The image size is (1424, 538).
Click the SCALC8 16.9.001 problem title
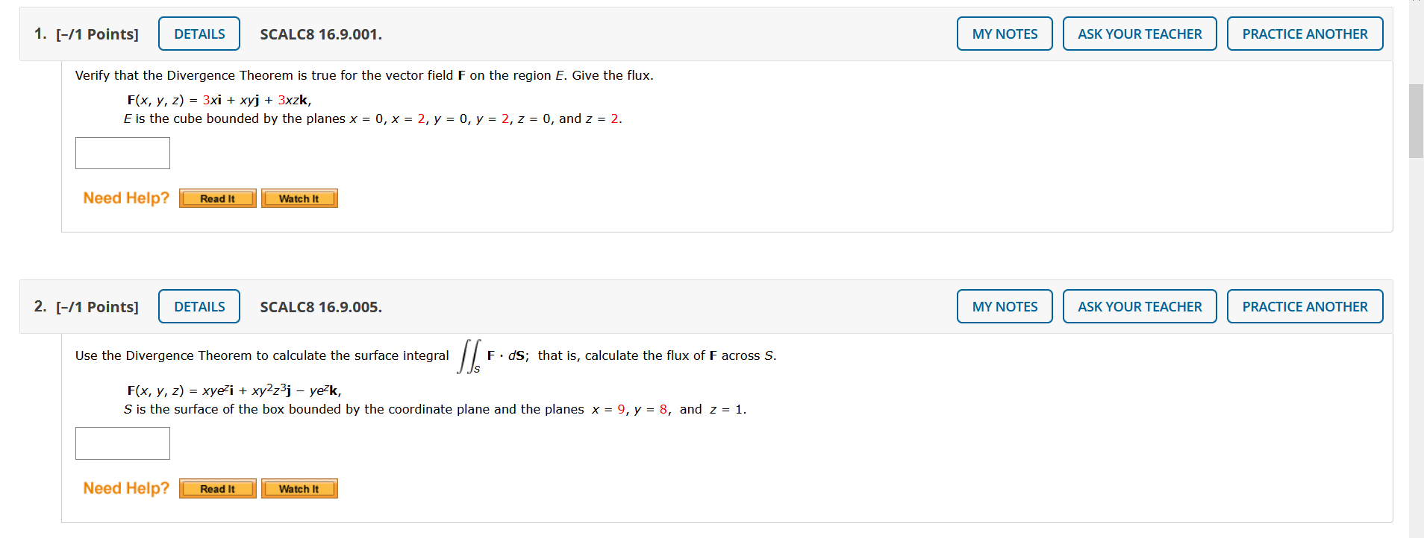click(320, 34)
